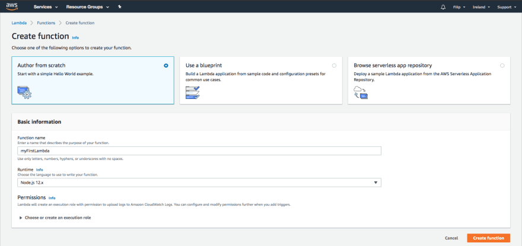
Task: Open Info link beside Create function heading
Action: point(75,37)
